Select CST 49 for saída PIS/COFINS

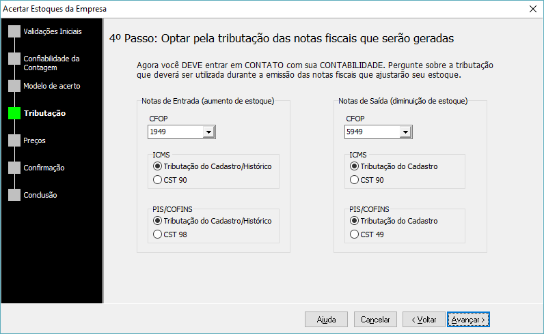coord(354,234)
